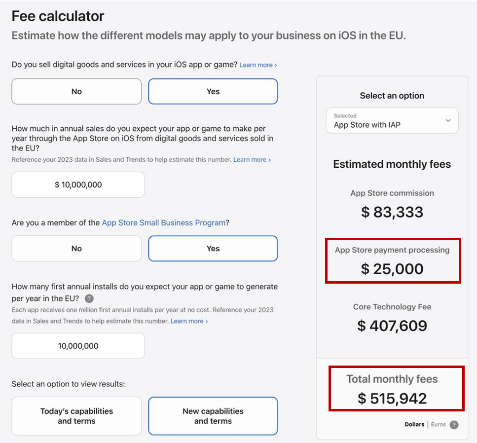Choose "Yes" for Small Business Program membership
The height and width of the screenshot is (443, 477).
pyautogui.click(x=213, y=249)
